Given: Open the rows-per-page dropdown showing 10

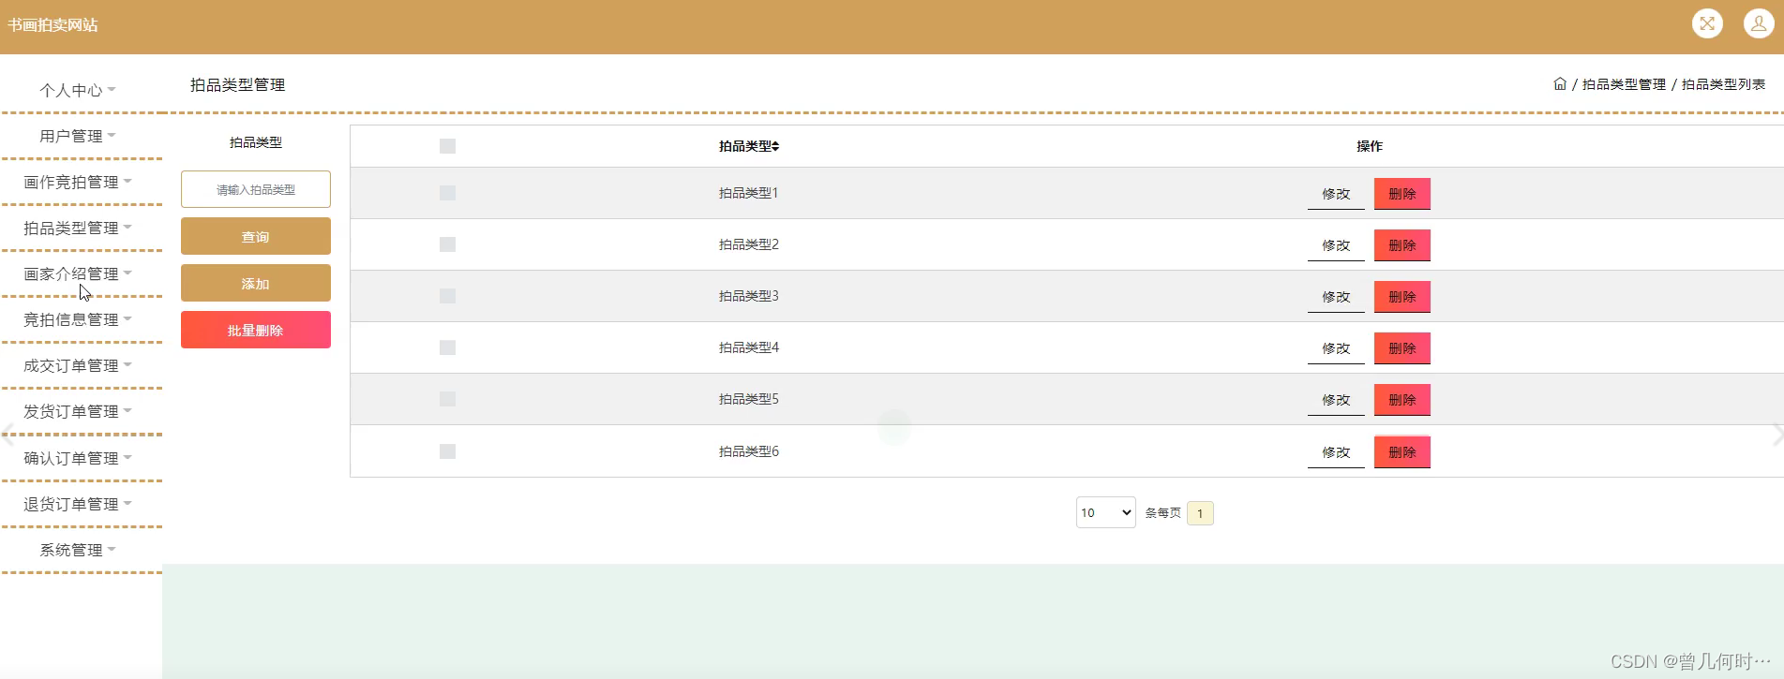Looking at the screenshot, I should (x=1106, y=512).
